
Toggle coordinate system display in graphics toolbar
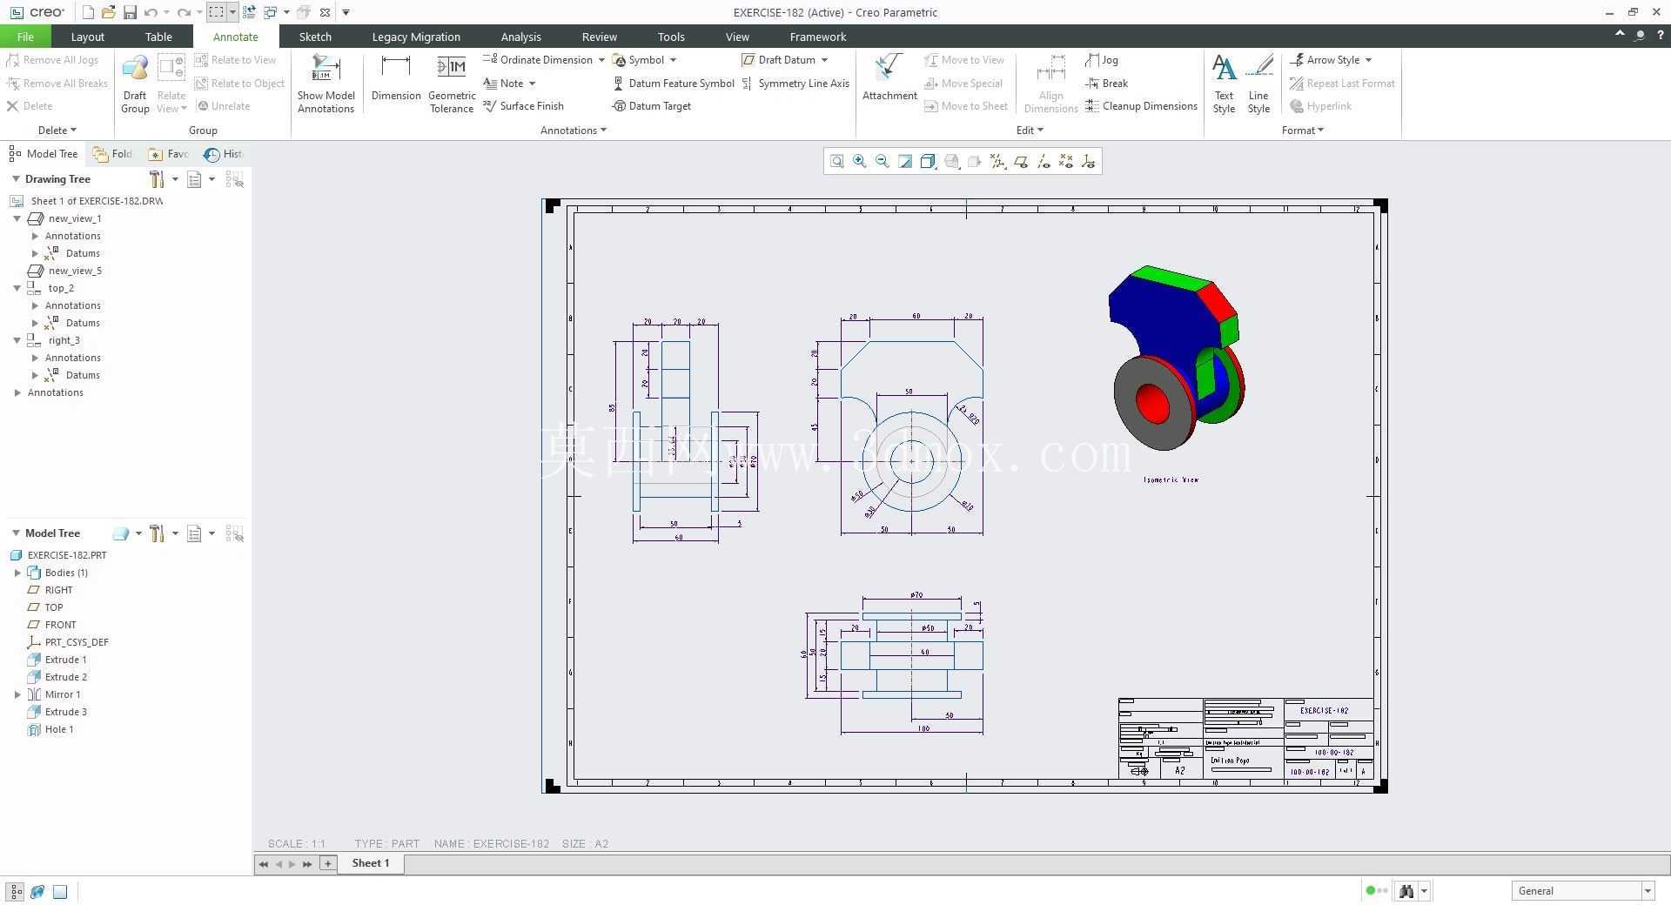coord(1088,161)
